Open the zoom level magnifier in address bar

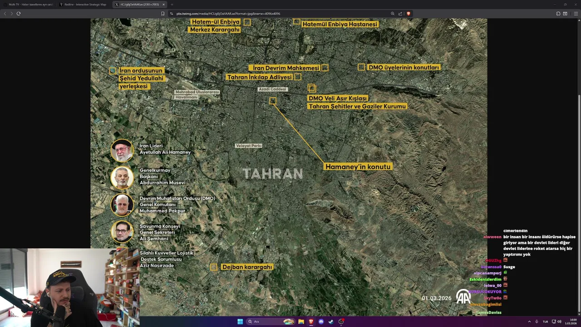pos(392,14)
